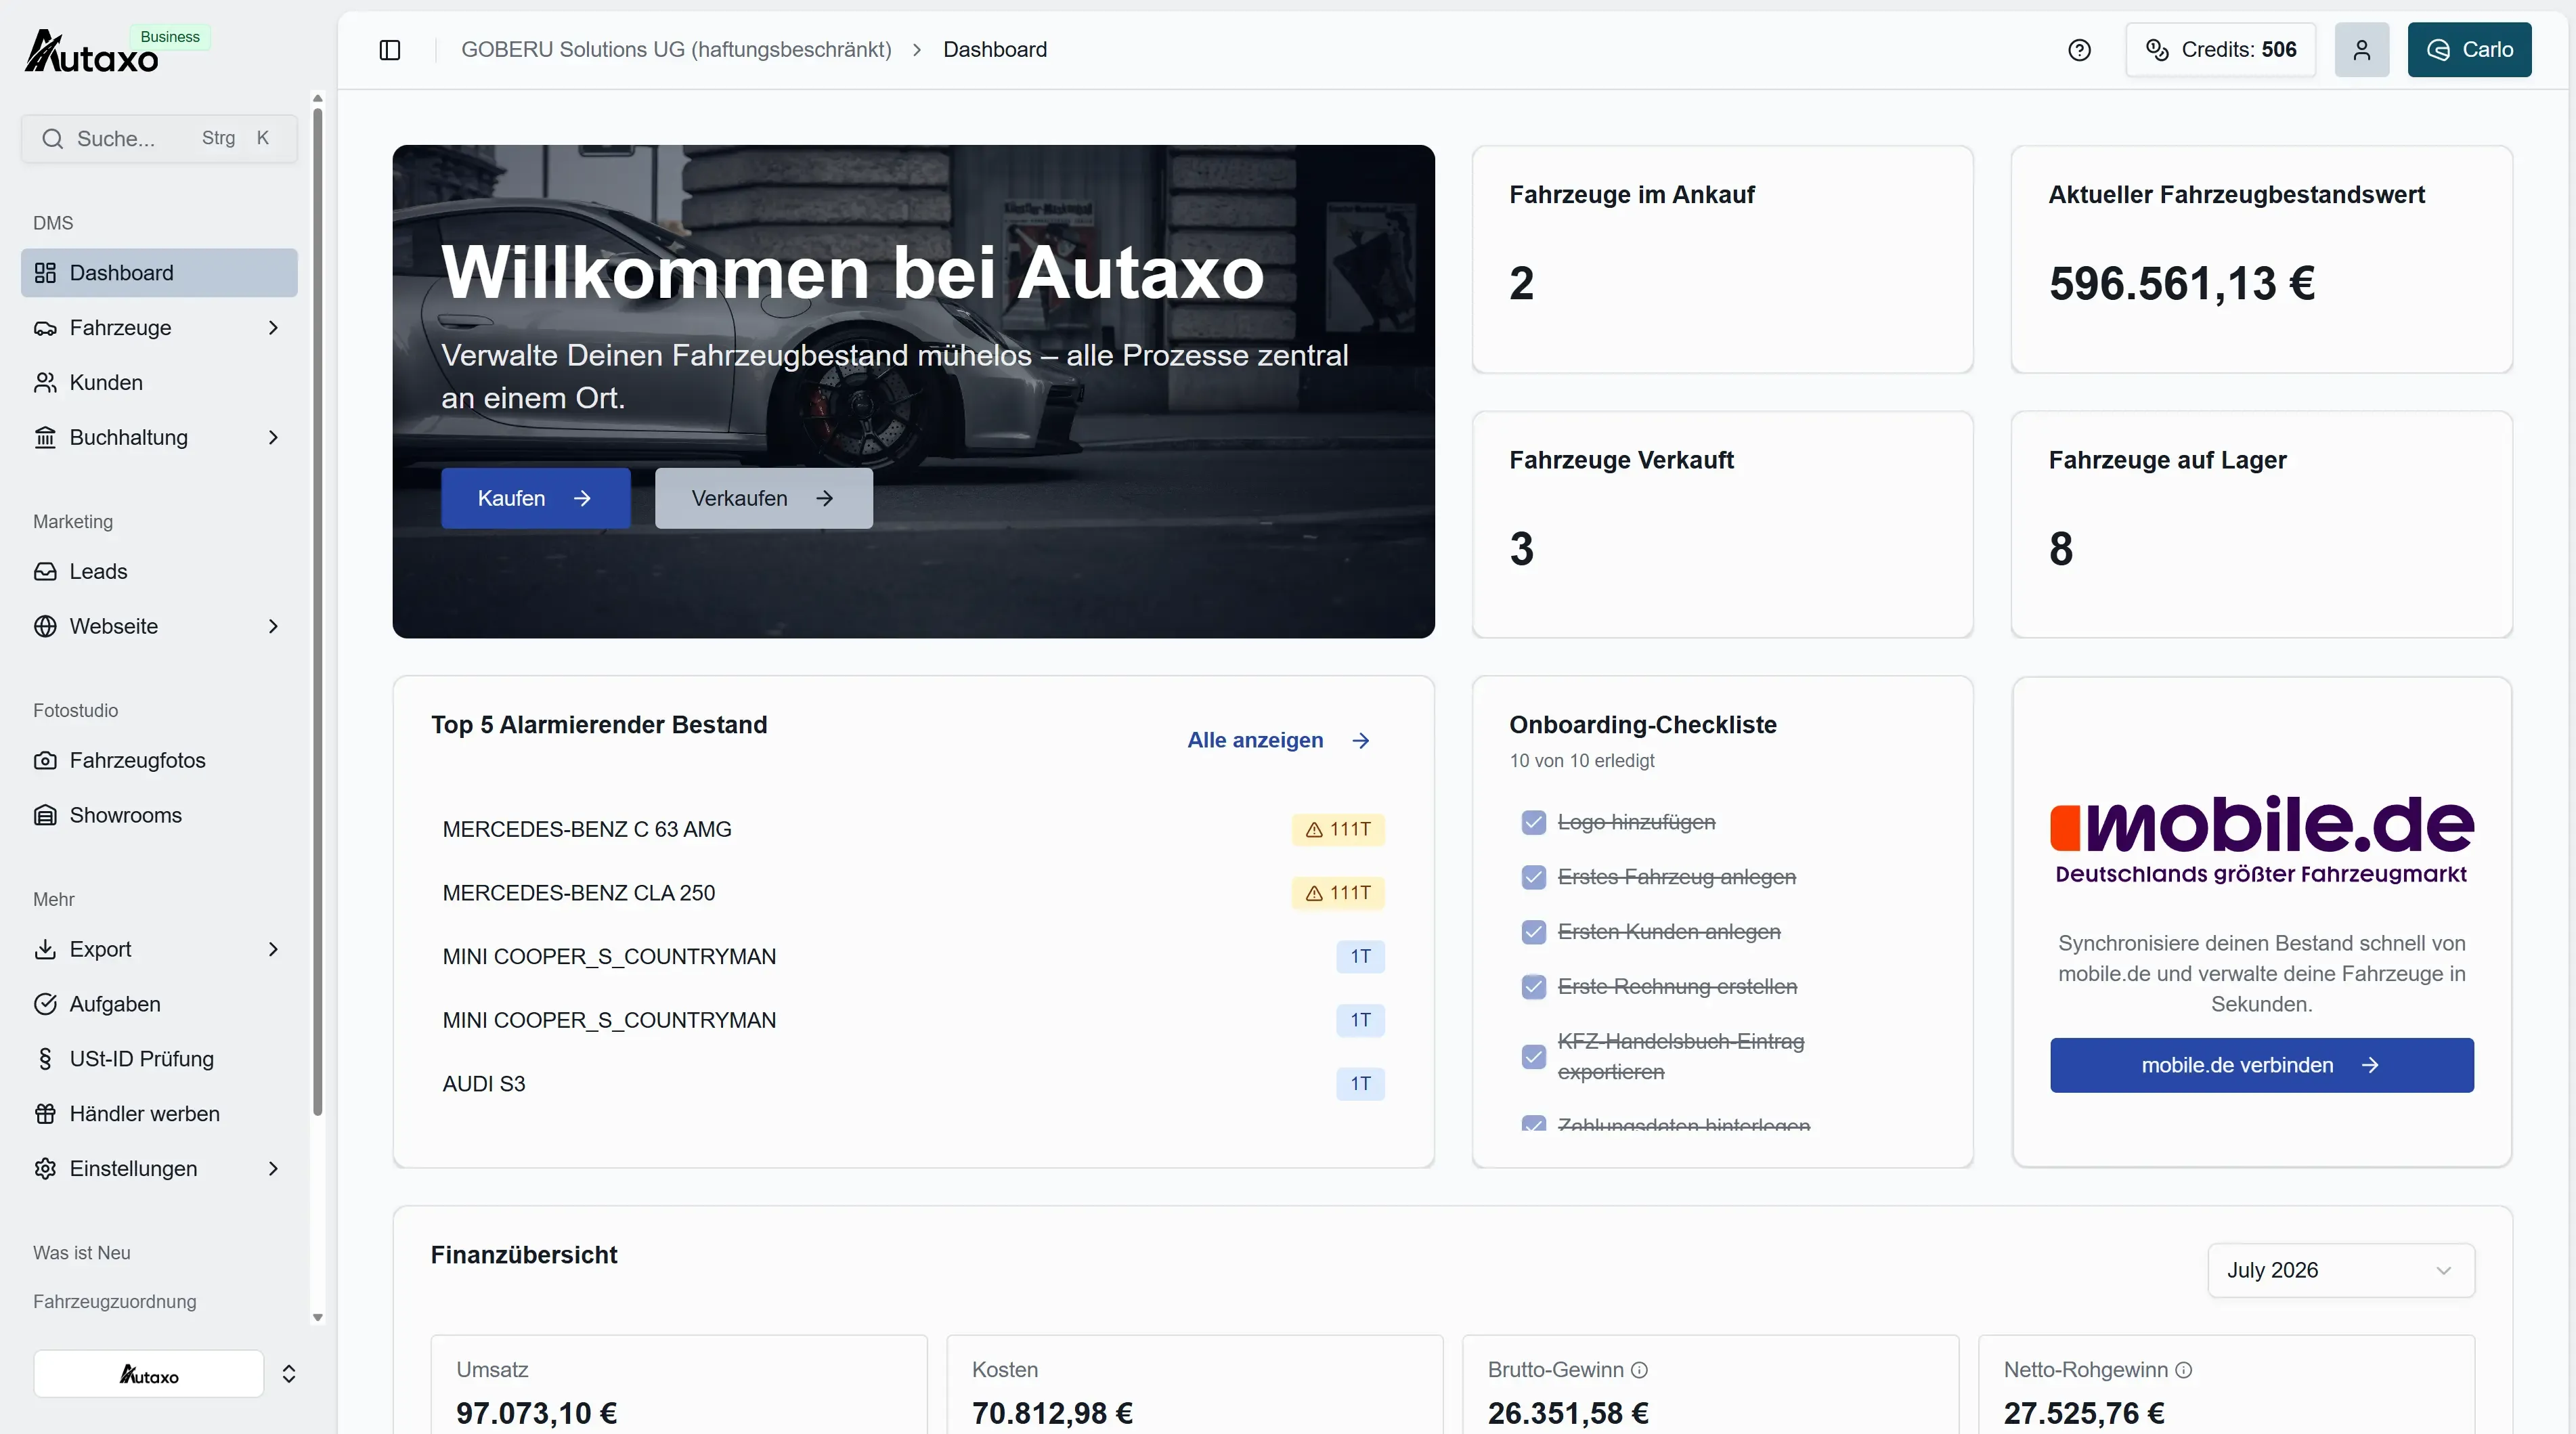Open the Aufgaben menu item

[x=159, y=1005]
